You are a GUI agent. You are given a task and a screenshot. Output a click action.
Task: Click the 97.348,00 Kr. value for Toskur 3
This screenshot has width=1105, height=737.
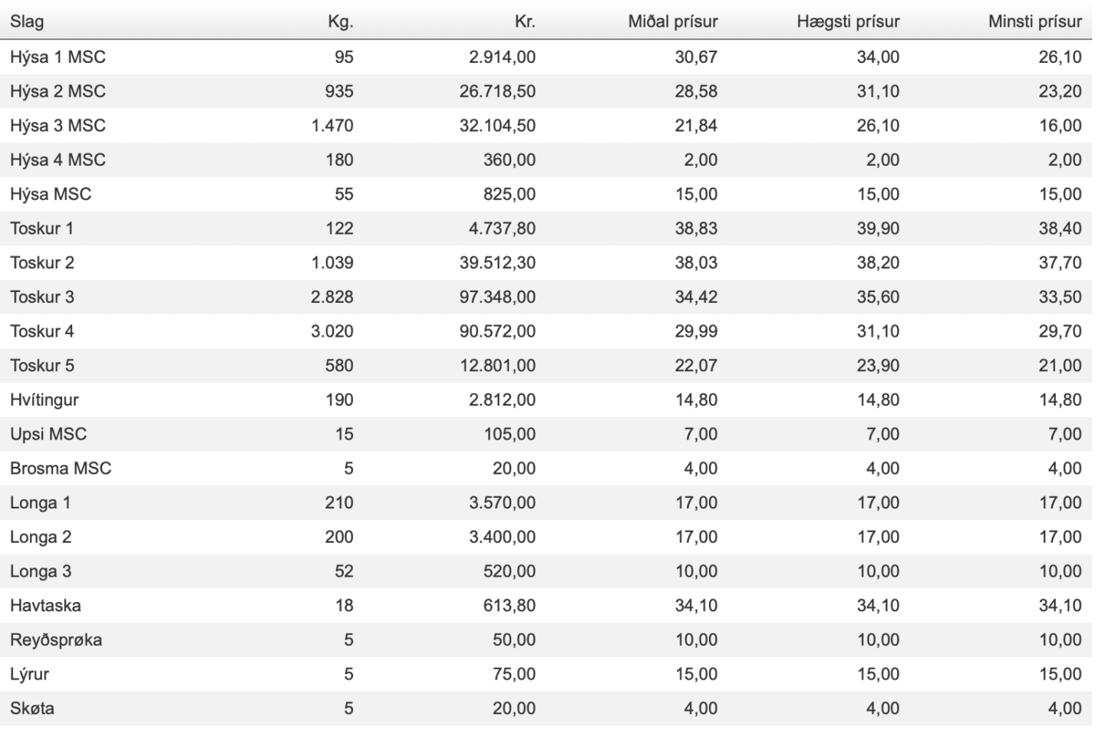click(x=497, y=297)
